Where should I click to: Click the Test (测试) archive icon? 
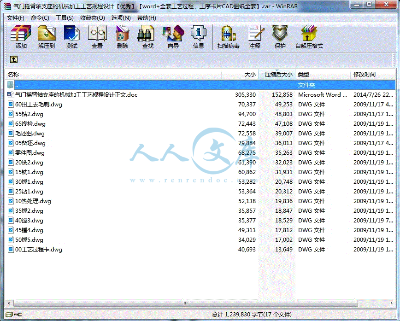(72, 33)
